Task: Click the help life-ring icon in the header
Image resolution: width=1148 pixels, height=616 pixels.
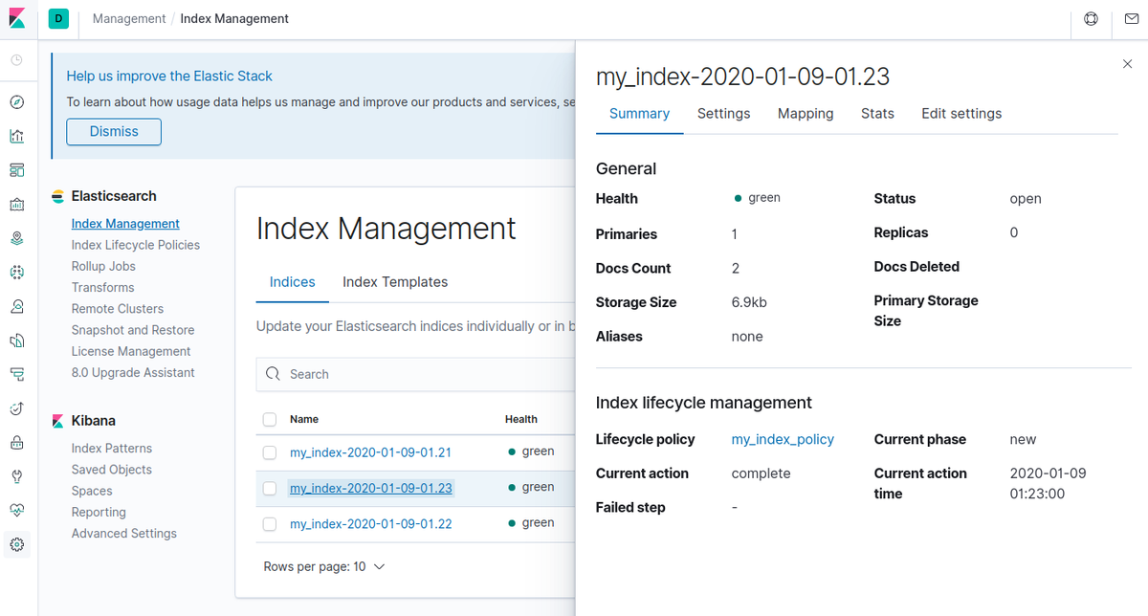Action: [x=1091, y=18]
